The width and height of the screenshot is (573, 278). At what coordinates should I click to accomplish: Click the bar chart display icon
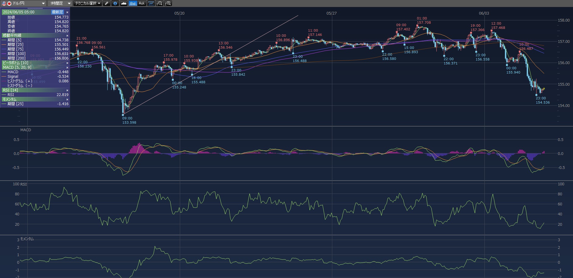tap(151, 3)
